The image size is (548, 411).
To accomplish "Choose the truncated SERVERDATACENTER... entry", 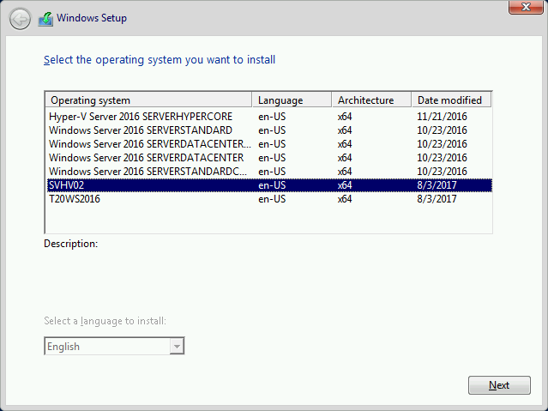I will pyautogui.click(x=269, y=144).
